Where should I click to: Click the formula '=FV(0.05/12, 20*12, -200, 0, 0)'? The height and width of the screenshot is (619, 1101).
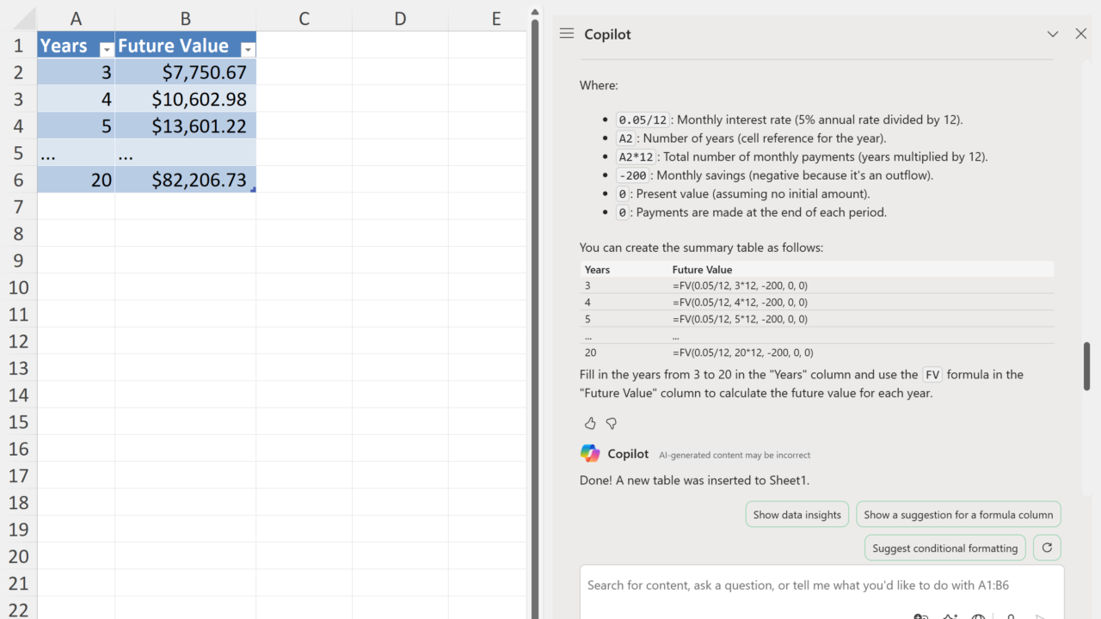pos(742,352)
